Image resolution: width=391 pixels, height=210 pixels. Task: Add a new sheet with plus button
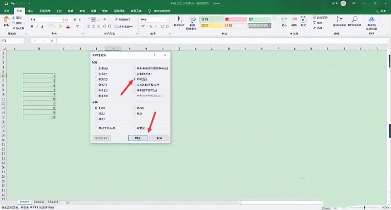click(x=68, y=203)
